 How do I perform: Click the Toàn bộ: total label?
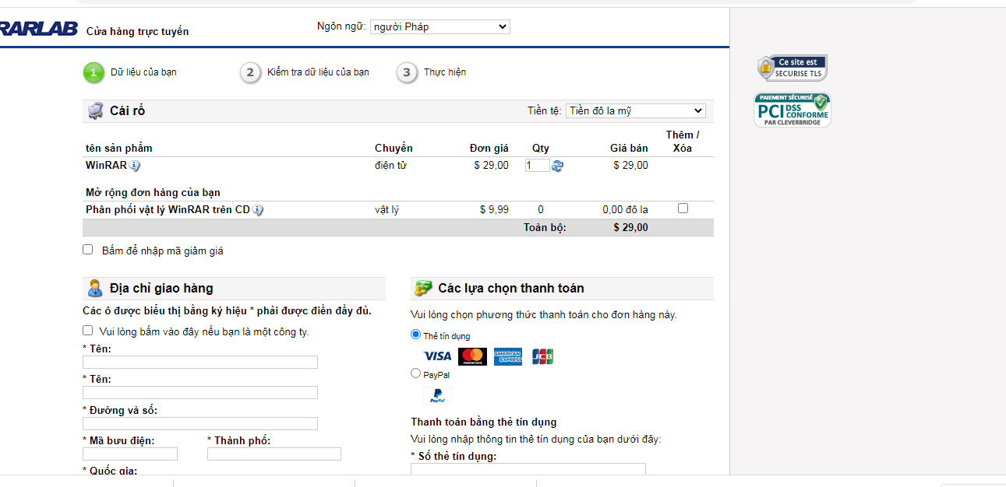pyautogui.click(x=545, y=227)
